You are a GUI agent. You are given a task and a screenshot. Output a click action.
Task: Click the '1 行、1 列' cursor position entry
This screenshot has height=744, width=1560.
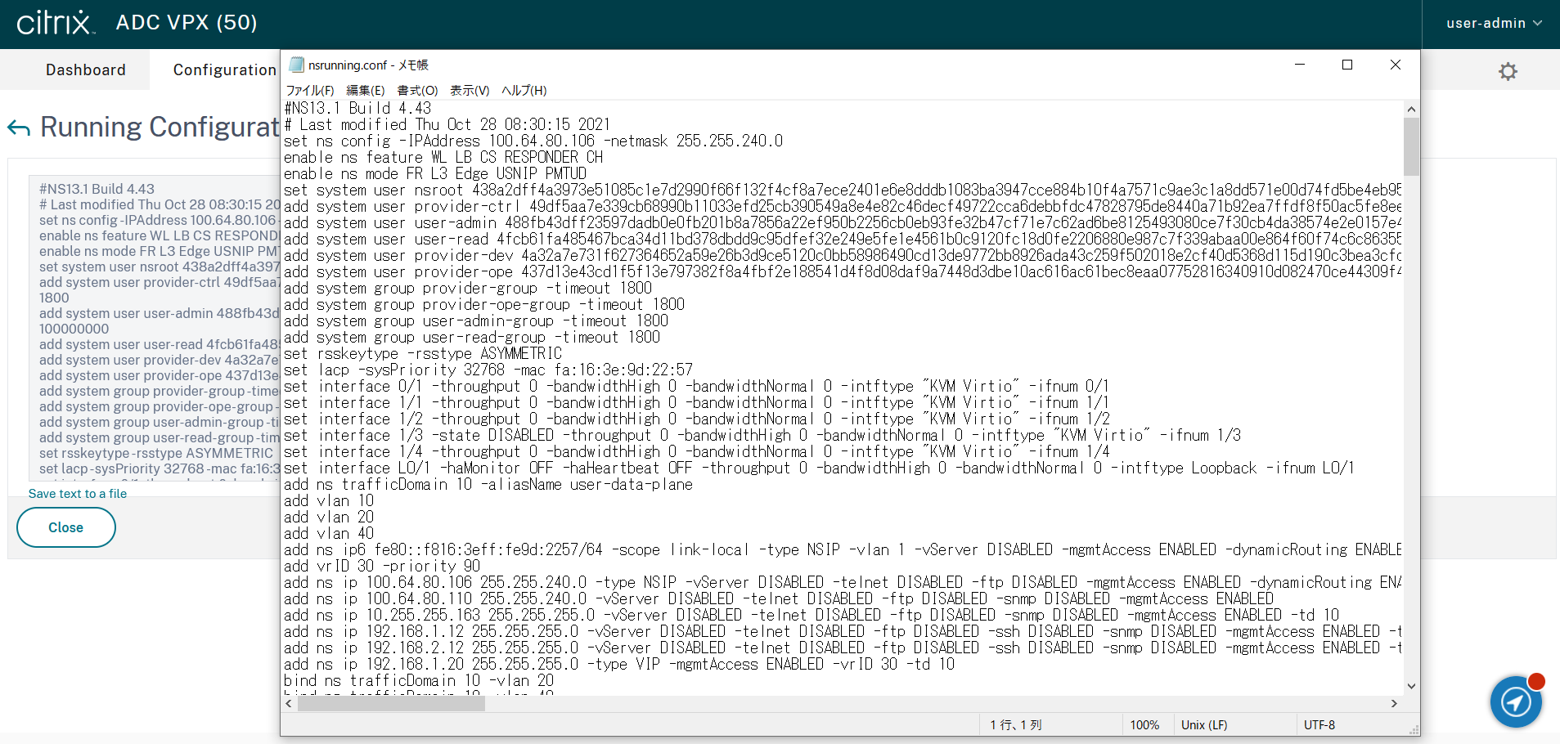[1016, 725]
